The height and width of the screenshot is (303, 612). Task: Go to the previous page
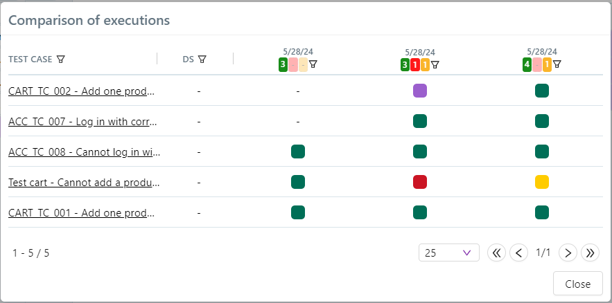click(518, 252)
